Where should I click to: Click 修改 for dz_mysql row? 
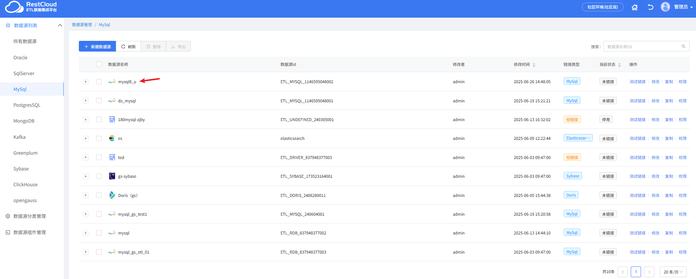pyautogui.click(x=655, y=101)
